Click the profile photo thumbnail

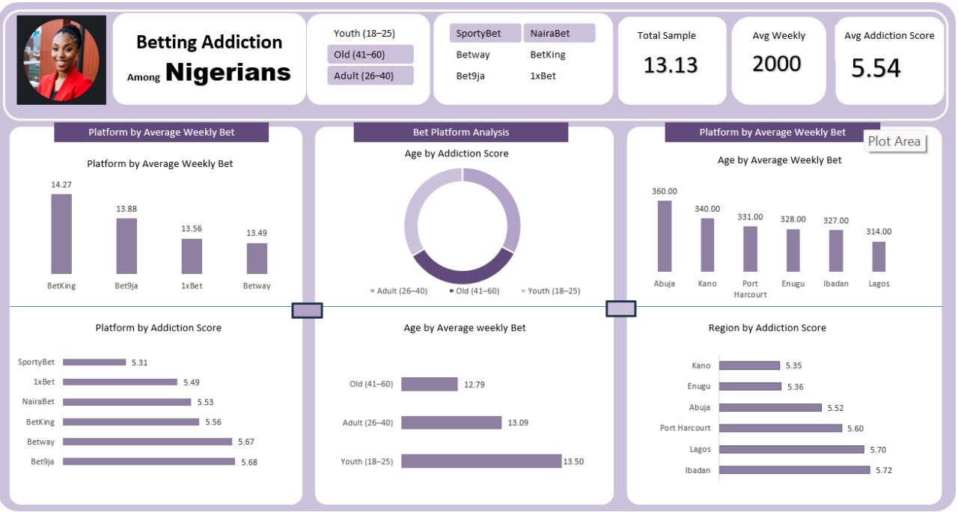click(x=61, y=60)
